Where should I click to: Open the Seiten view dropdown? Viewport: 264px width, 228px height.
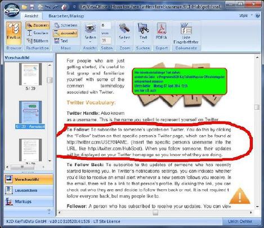coord(90,33)
